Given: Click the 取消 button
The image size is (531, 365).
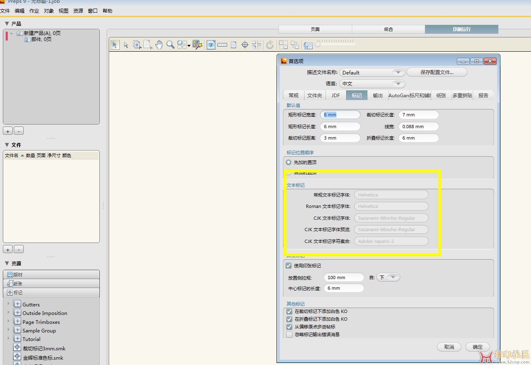Looking at the screenshot, I should click(x=449, y=347).
